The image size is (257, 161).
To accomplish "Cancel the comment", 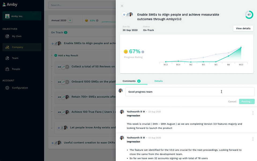I will [x=232, y=101].
